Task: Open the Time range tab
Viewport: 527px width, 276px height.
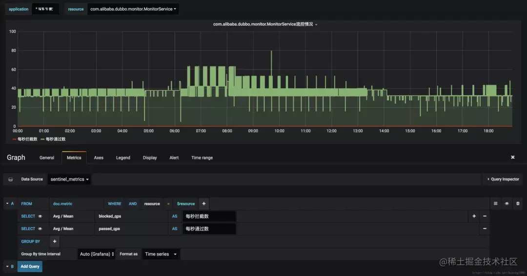Action: point(202,158)
